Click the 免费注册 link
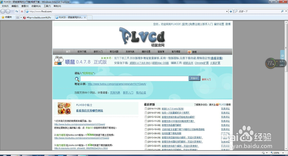Screen dimensions: 288x156 click(x=195, y=24)
